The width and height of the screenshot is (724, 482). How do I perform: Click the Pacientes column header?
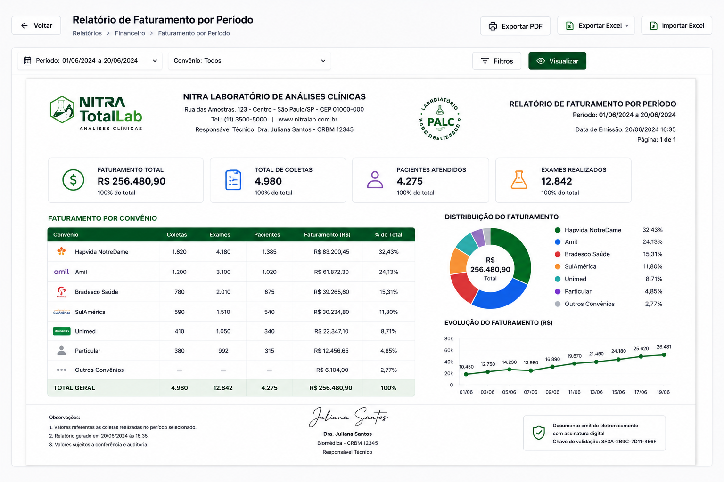tap(267, 235)
